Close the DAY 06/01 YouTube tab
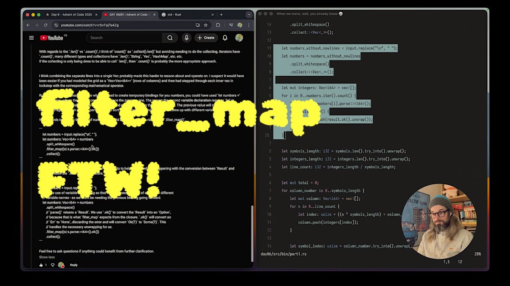This screenshot has width=510, height=286. tap(154, 15)
